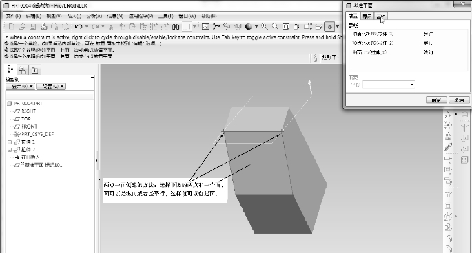Open dropdown arrow next to Redo
472x253 pixels.
(103, 26)
